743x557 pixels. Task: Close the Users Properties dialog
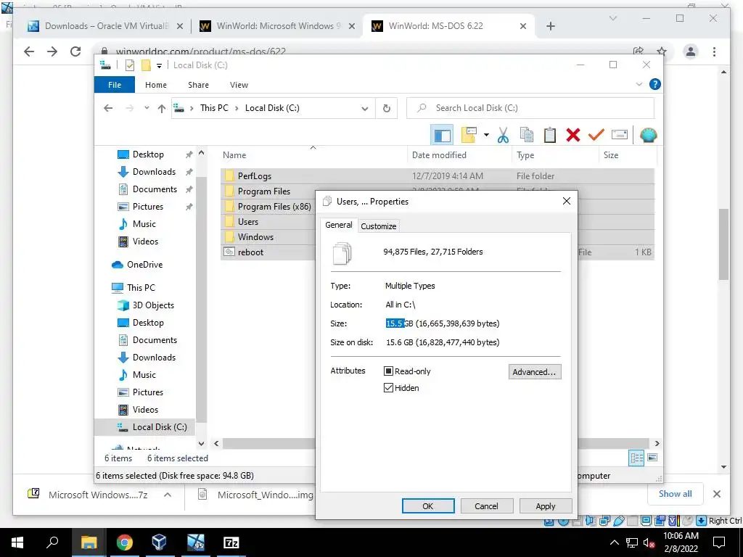566,202
